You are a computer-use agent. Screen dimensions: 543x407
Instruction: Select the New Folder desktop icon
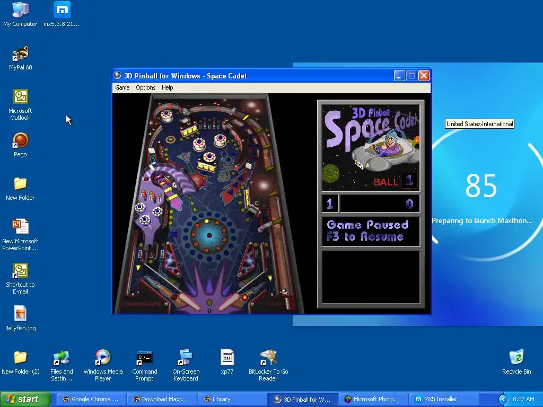(21, 188)
